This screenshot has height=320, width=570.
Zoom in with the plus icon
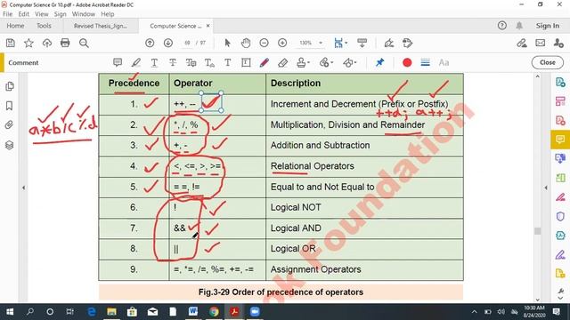(282, 43)
